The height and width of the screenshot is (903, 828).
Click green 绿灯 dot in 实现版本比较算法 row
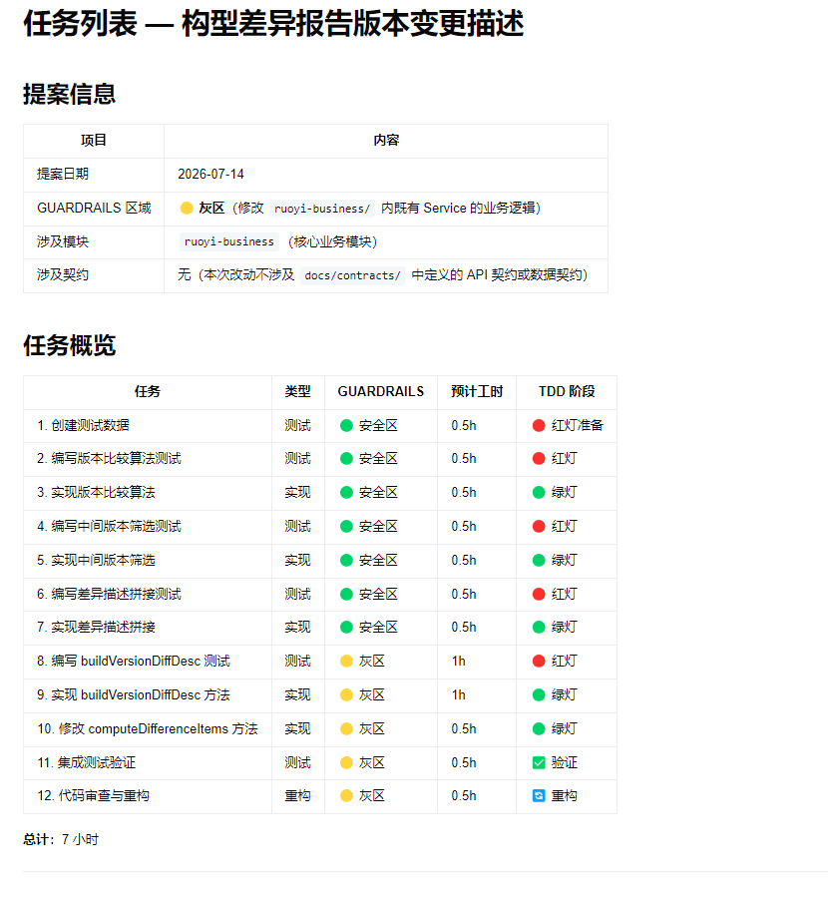[539, 492]
